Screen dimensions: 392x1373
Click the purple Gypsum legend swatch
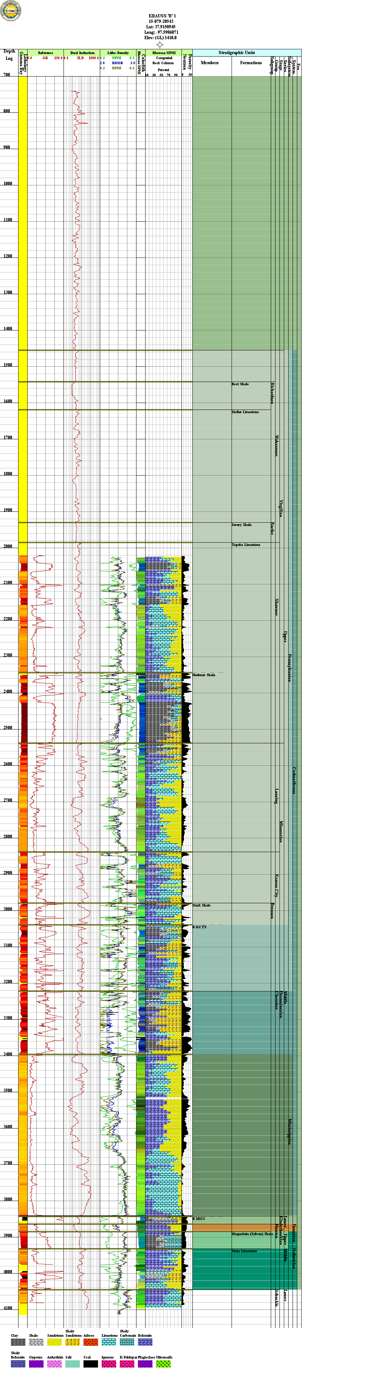[36, 1364]
